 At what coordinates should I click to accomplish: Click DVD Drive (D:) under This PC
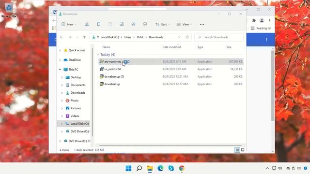click(x=77, y=131)
